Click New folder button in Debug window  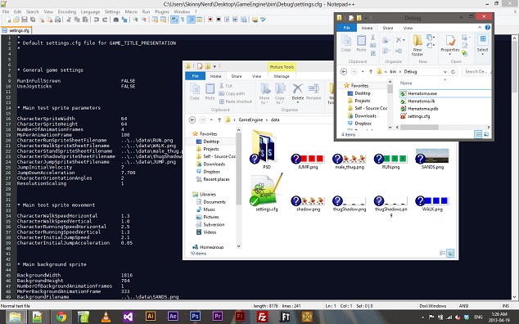417,45
